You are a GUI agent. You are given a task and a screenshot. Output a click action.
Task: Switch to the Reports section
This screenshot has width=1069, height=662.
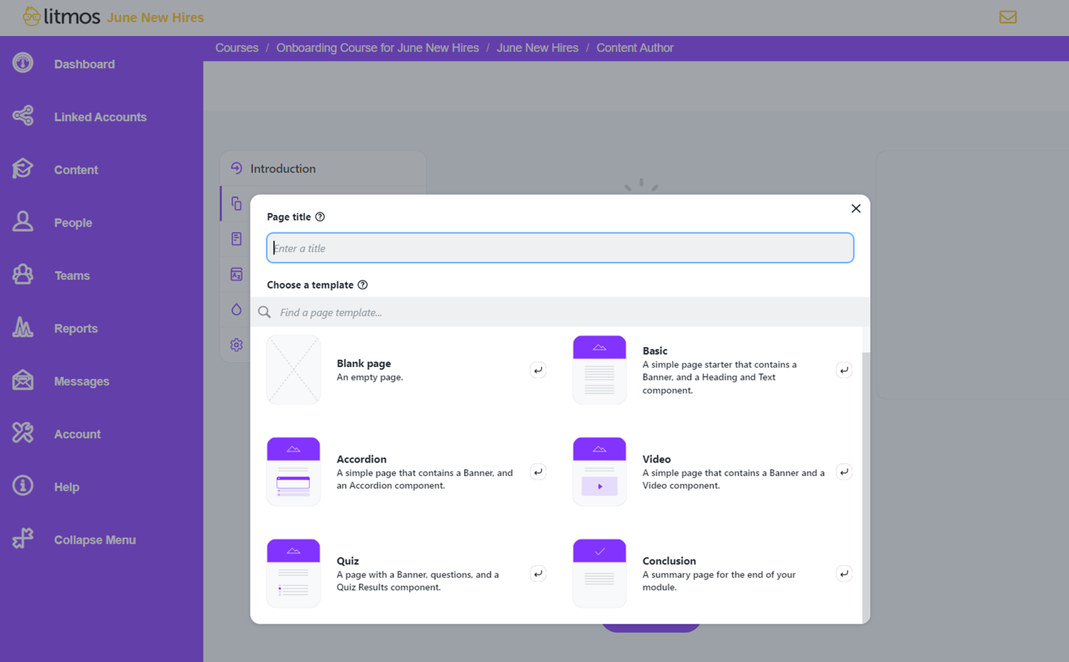coord(76,328)
